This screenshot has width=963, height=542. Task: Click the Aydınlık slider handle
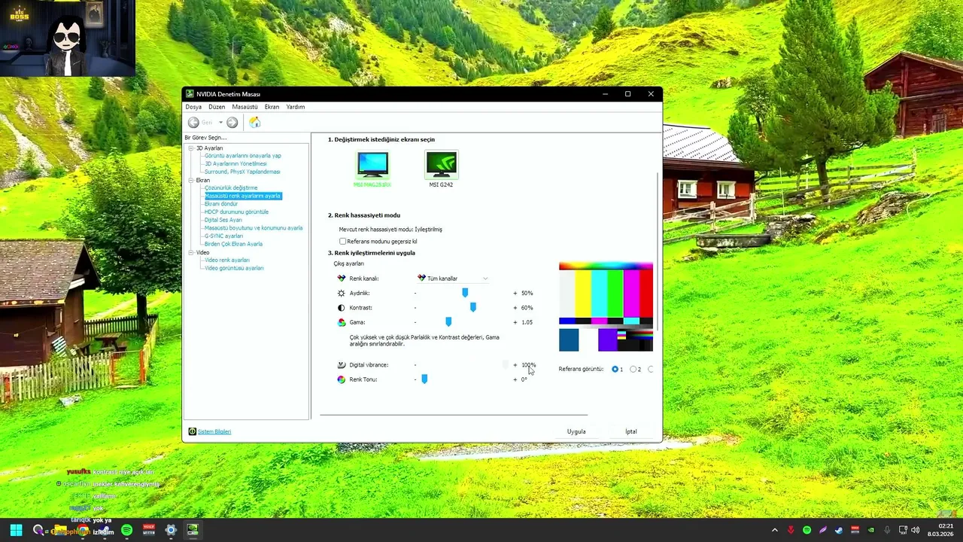pos(465,293)
